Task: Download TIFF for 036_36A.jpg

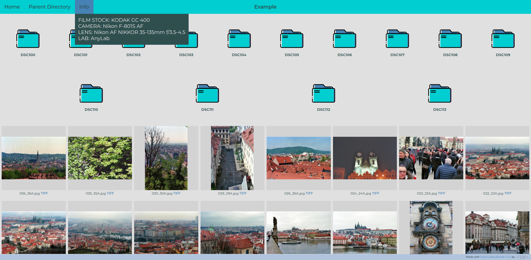Action: 44,193
